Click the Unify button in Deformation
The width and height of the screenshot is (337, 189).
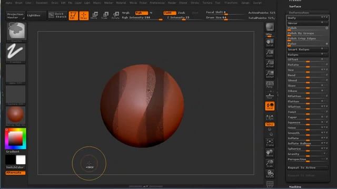(308, 18)
